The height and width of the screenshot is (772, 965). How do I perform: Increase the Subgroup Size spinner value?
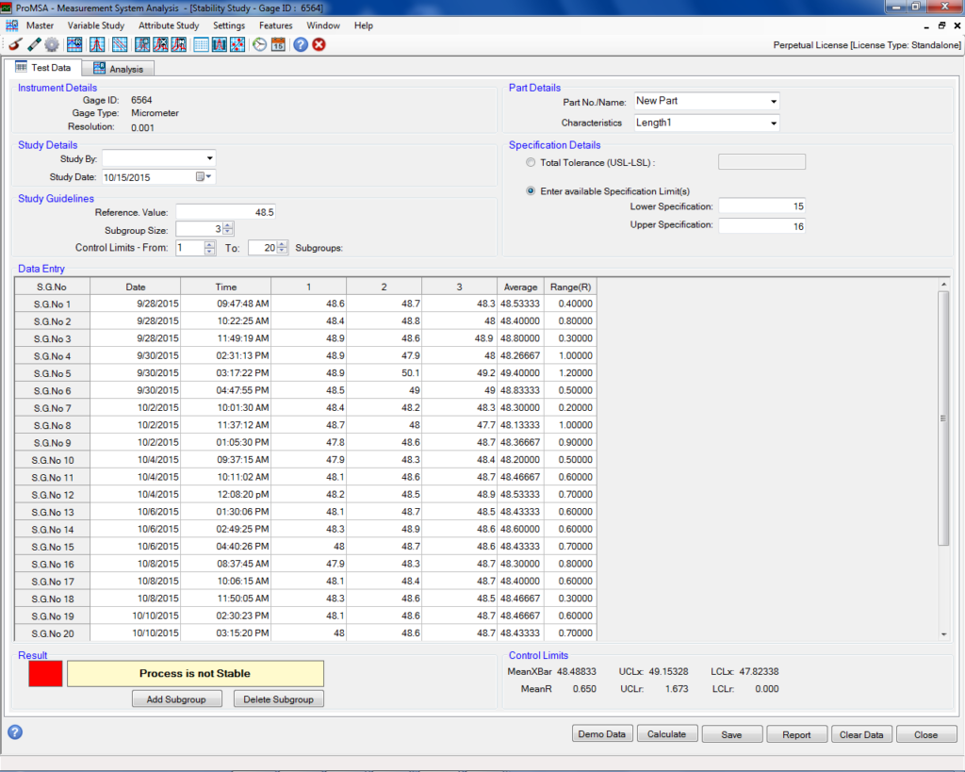point(228,224)
